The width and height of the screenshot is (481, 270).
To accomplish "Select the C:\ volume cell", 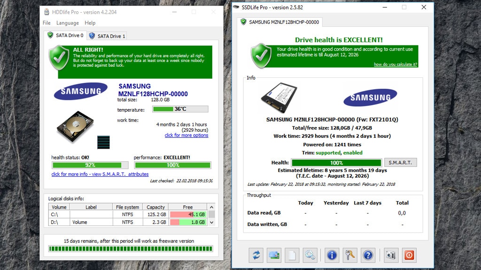I will coord(59,214).
